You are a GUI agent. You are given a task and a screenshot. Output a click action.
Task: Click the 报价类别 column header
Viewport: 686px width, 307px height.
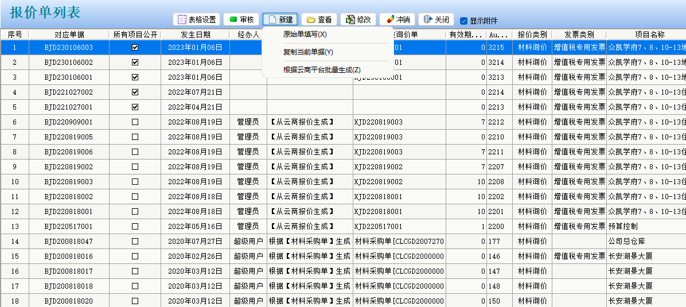click(532, 34)
